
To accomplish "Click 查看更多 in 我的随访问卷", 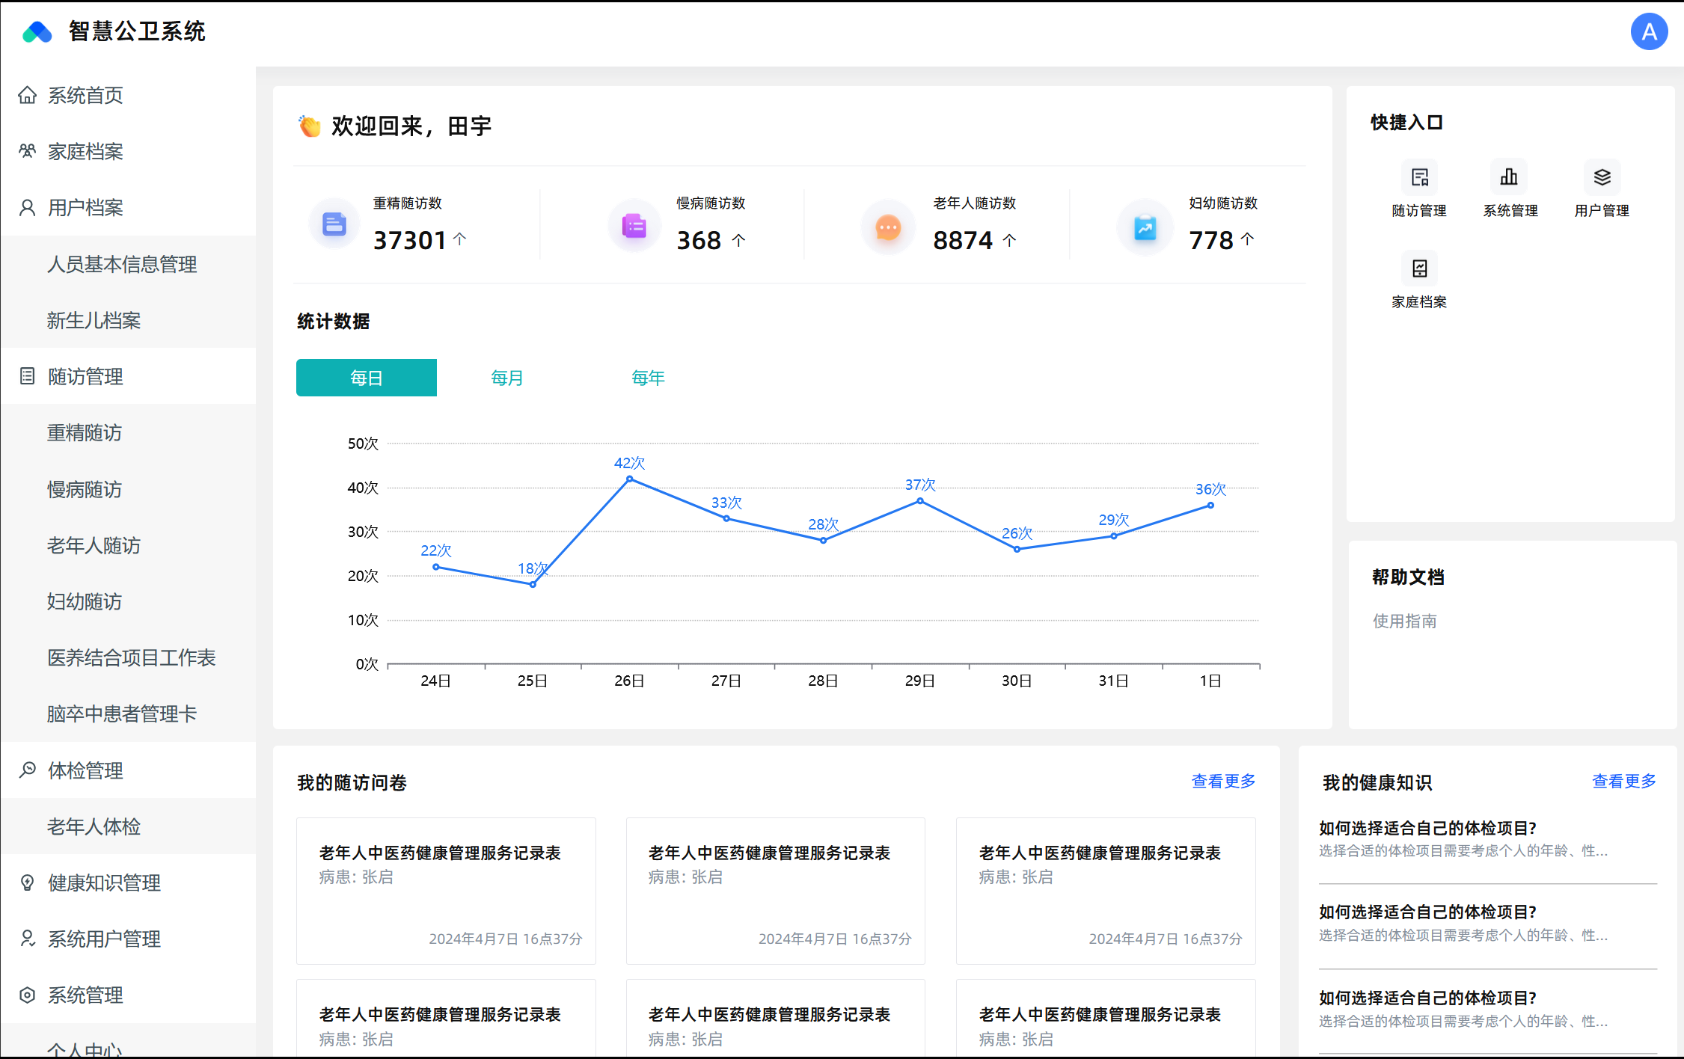I will (1222, 782).
